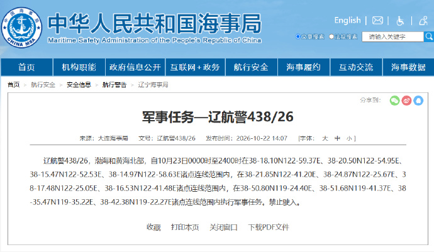Click the 来源: 大连海事局 text
The height and width of the screenshot is (252, 434).
(104, 138)
